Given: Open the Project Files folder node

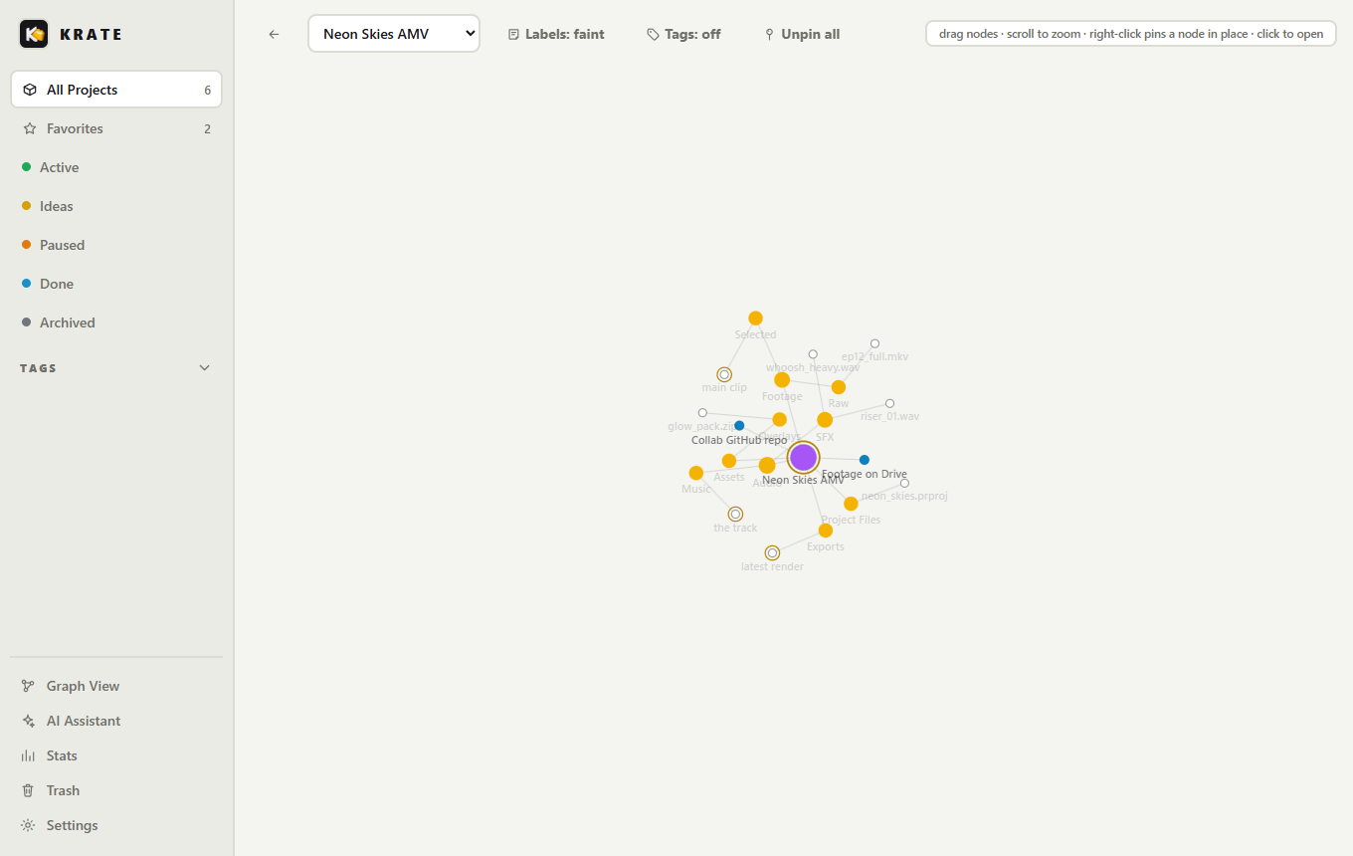Looking at the screenshot, I should pyautogui.click(x=851, y=504).
